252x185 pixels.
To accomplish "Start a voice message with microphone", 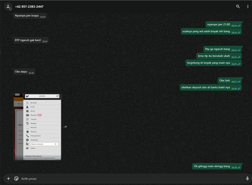I will [x=247, y=178].
